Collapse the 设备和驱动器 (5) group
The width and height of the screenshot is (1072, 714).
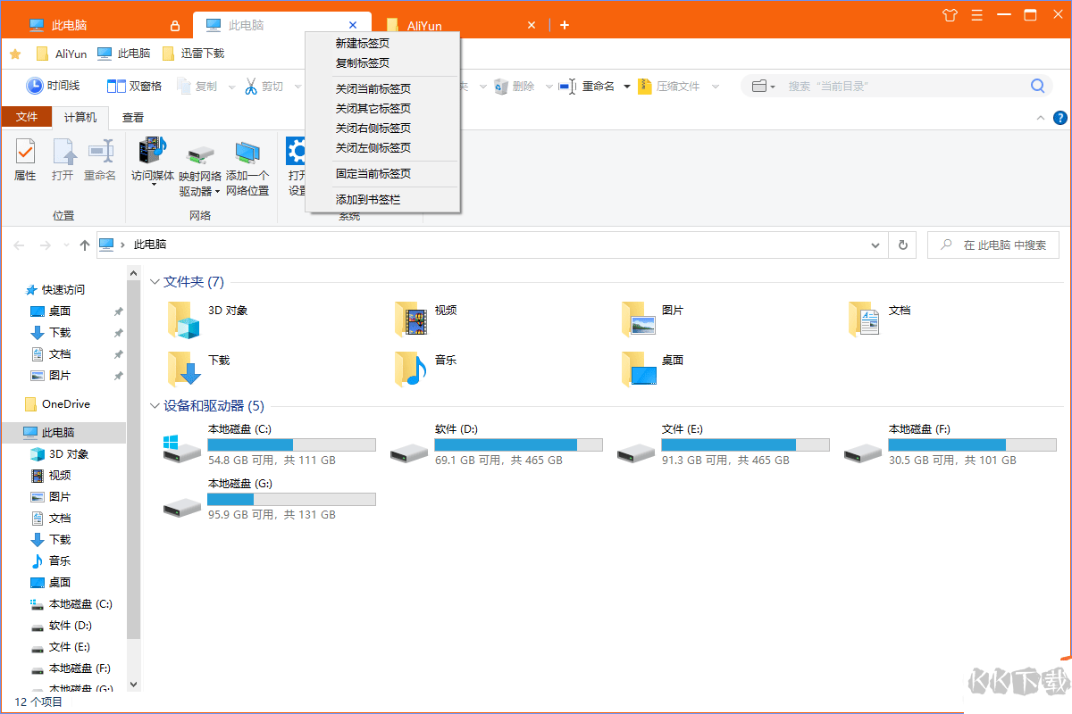tap(154, 406)
